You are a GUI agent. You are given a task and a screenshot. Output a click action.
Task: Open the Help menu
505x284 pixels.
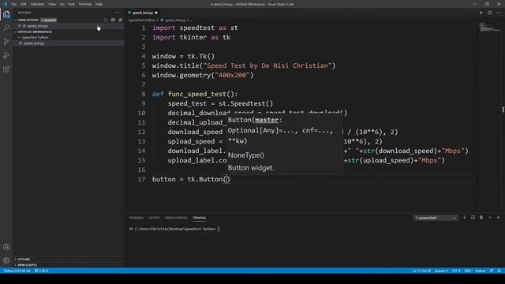click(99, 4)
